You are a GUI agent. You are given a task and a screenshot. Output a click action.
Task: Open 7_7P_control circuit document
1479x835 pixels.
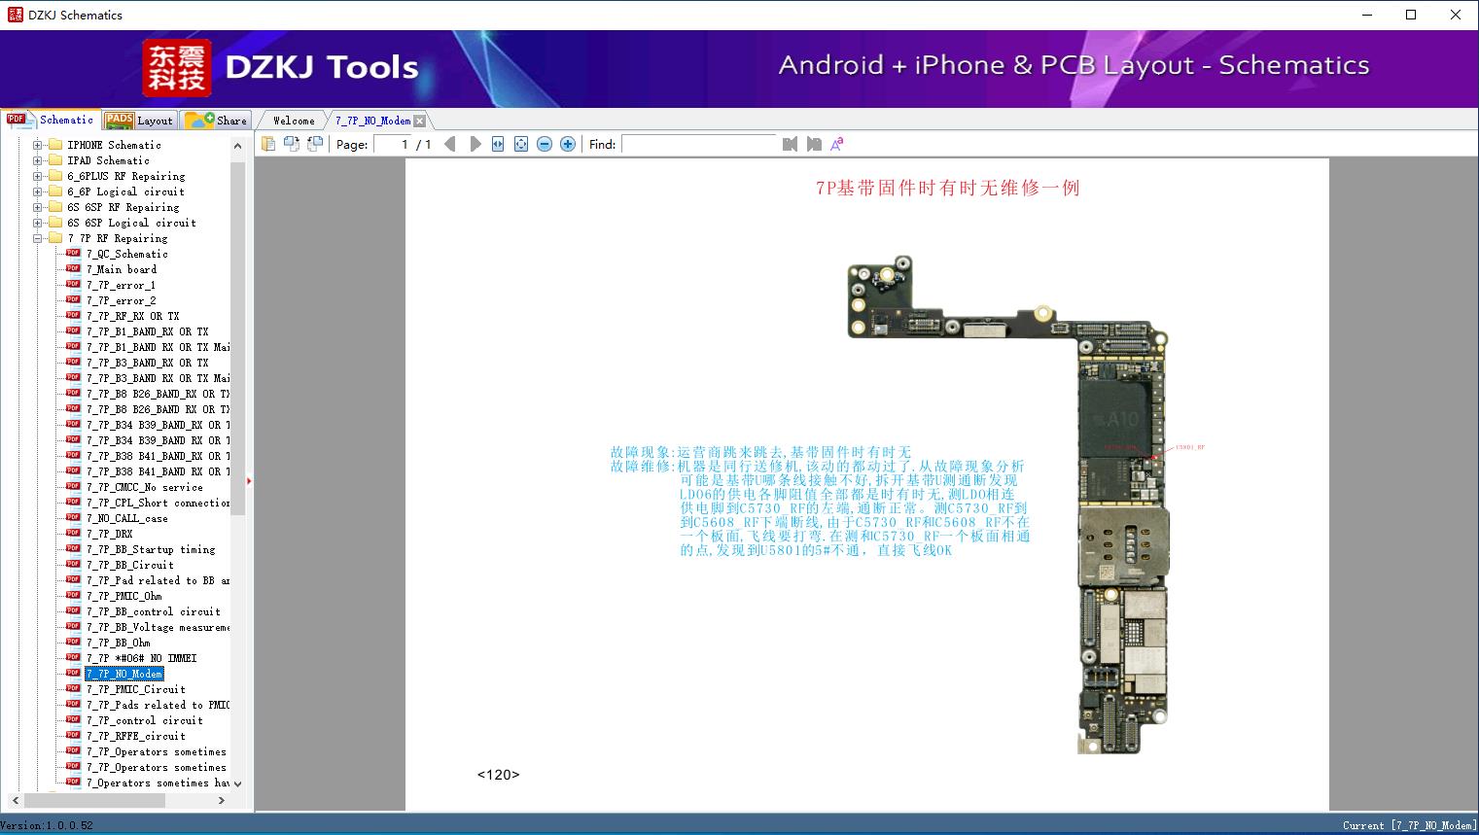[144, 720]
